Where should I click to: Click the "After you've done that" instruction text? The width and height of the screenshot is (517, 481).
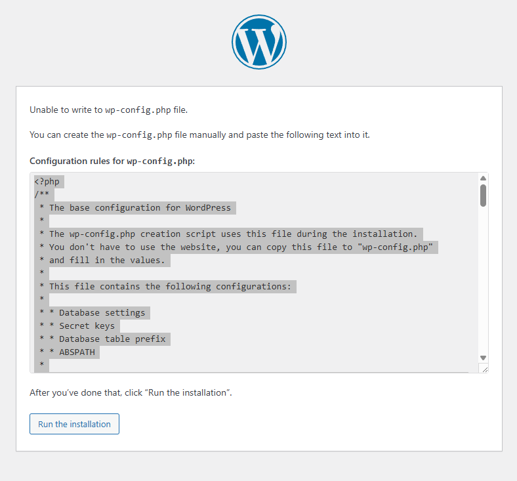[x=131, y=393]
